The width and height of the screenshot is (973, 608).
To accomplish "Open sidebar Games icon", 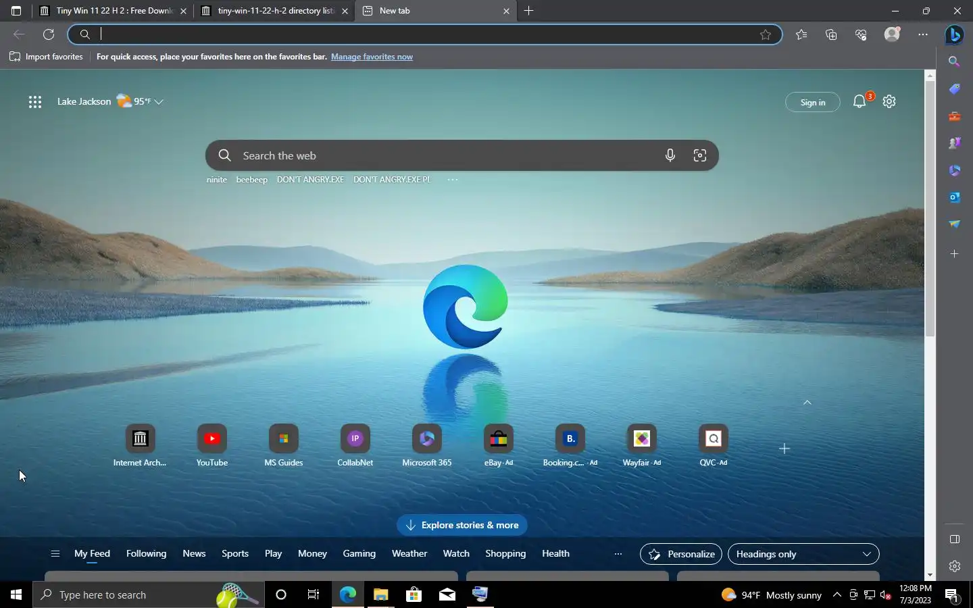I will tap(954, 143).
